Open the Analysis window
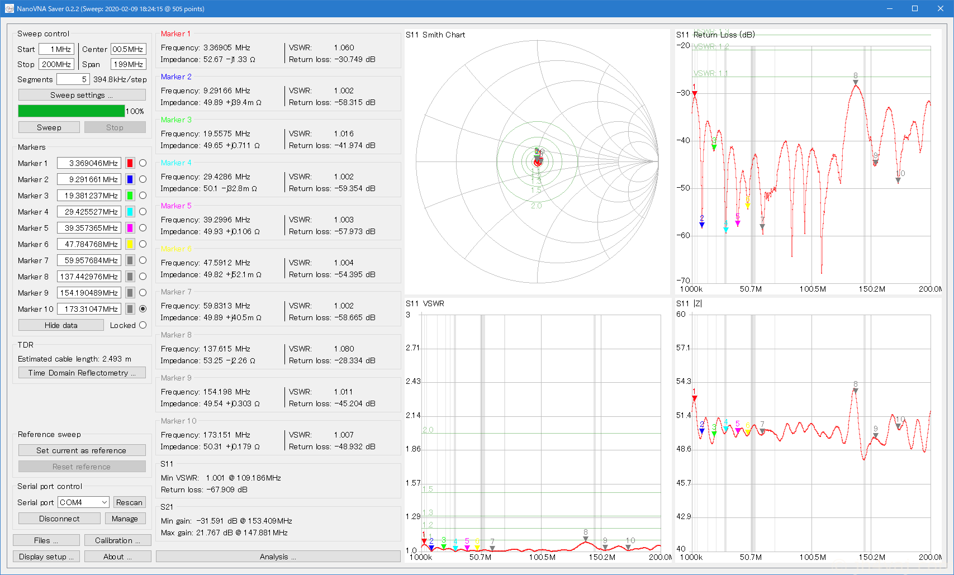Image resolution: width=954 pixels, height=575 pixels. click(x=278, y=557)
